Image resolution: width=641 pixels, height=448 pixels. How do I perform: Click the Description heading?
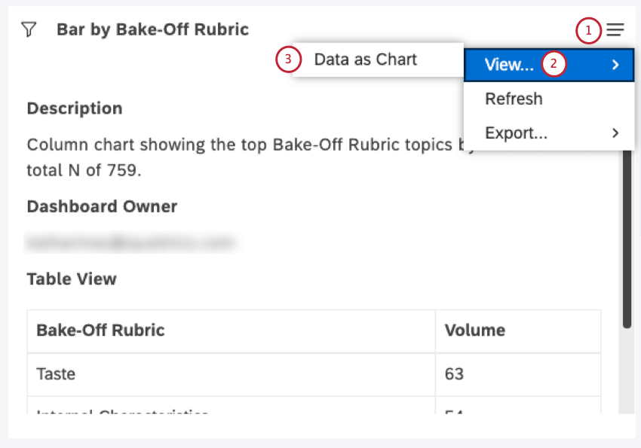pyautogui.click(x=75, y=108)
